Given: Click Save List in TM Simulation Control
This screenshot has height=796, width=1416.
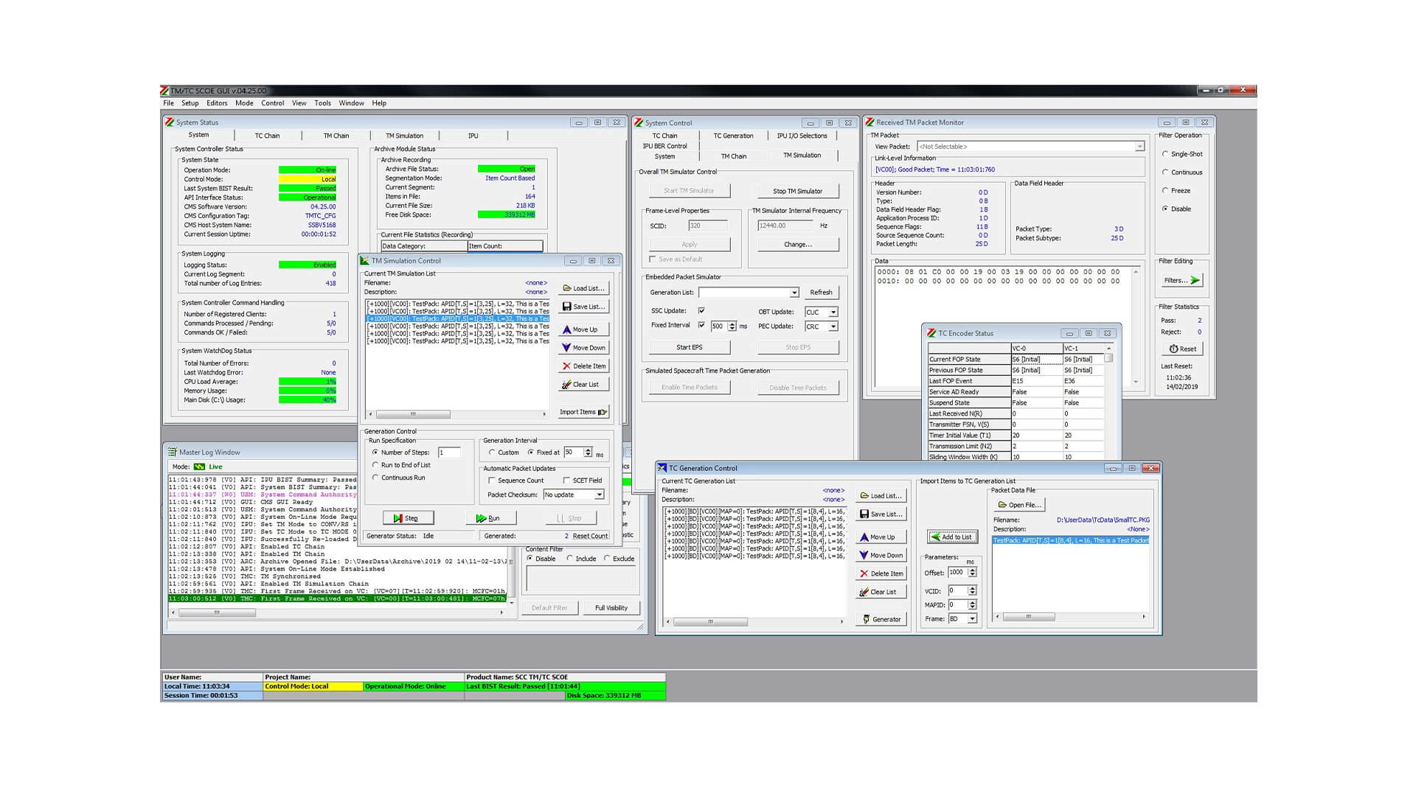Looking at the screenshot, I should click(x=583, y=307).
